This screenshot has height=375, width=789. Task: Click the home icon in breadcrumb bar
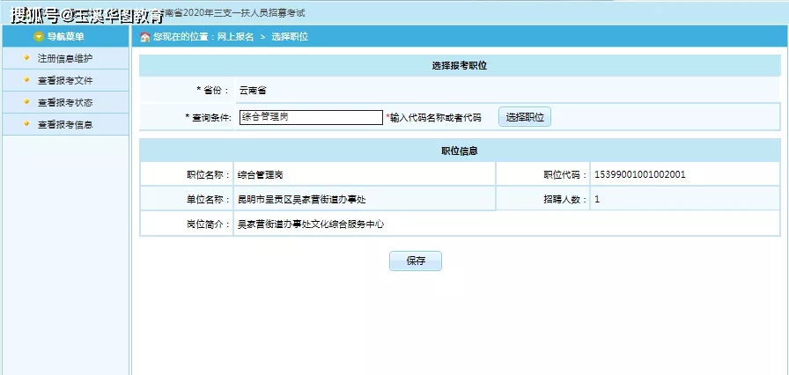click(x=145, y=37)
